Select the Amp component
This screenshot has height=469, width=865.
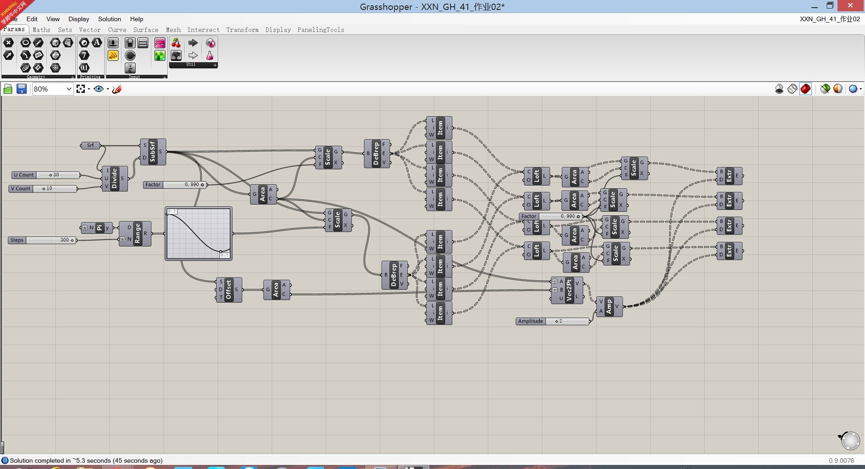pos(609,306)
